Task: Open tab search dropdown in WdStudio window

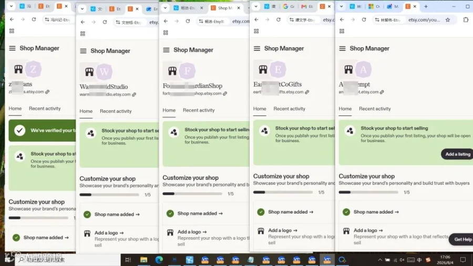Action: (82, 9)
